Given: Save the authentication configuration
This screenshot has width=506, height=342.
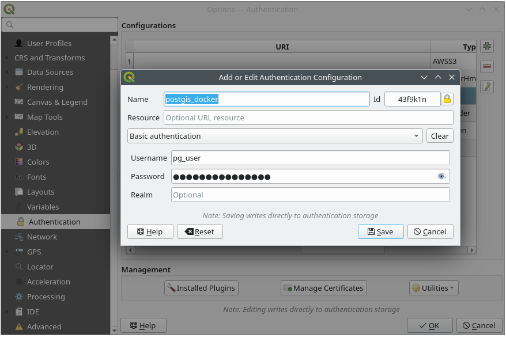Looking at the screenshot, I should 380,231.
